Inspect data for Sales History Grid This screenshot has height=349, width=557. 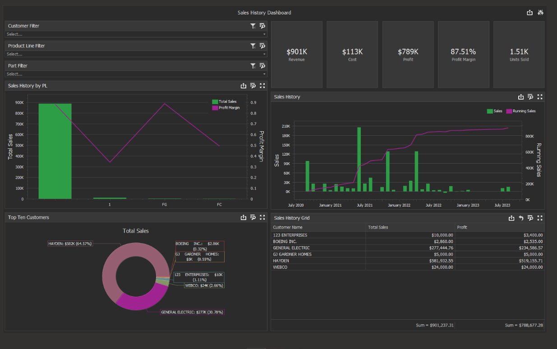(530, 218)
